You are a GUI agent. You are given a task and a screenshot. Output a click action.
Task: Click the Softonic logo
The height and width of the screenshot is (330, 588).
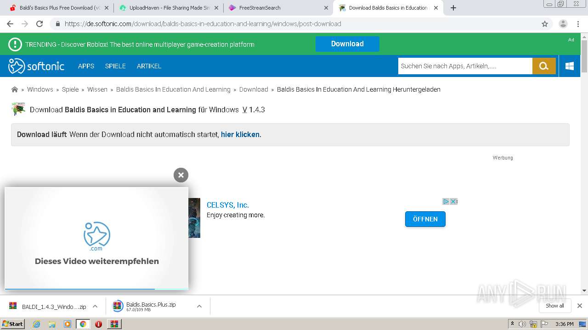36,66
